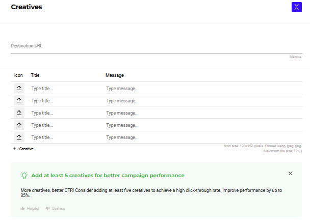Open the Macros link
Viewport: 310px width, 223px height.
[x=295, y=57]
